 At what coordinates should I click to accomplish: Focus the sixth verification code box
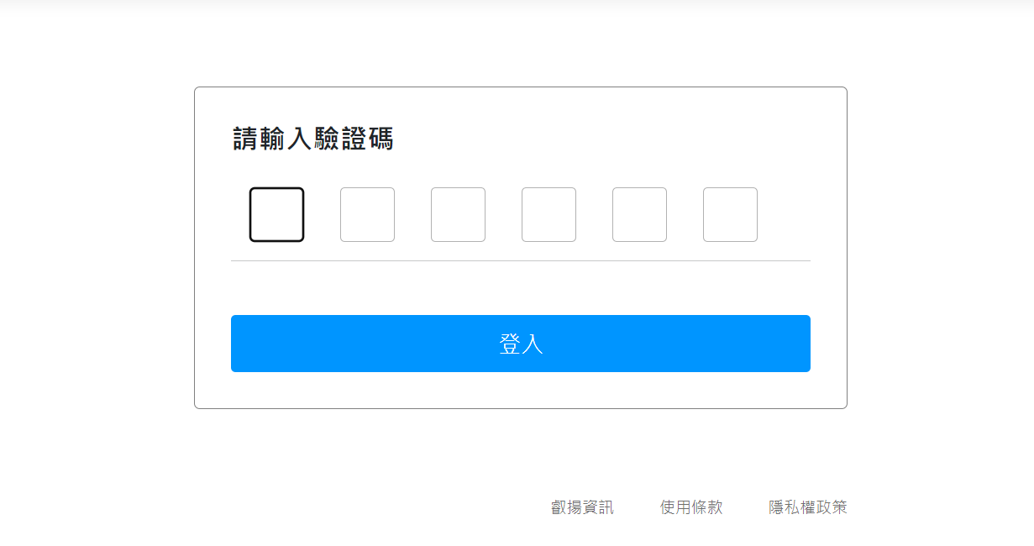coord(730,214)
